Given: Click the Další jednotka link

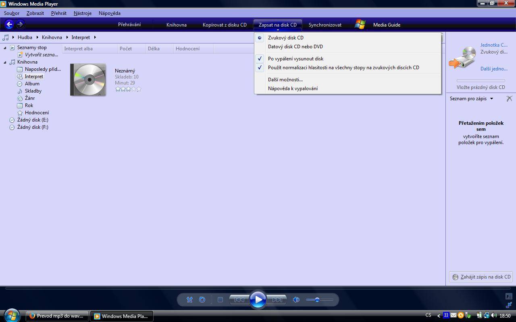Looking at the screenshot, I should pyautogui.click(x=494, y=69).
